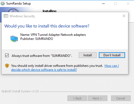134x104 pixels.
Task: Click the Nullsoft Install System label
Action: point(20,91)
